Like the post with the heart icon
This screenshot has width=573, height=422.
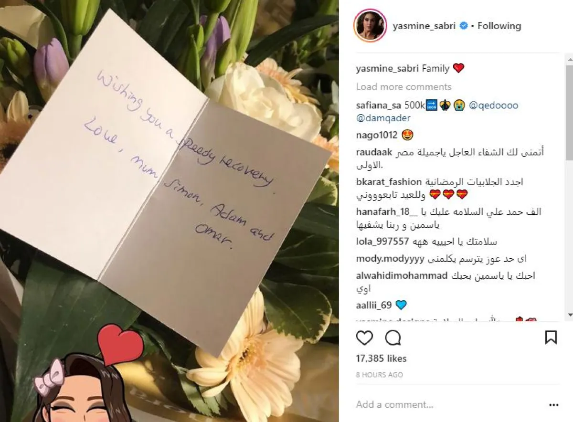coord(364,338)
